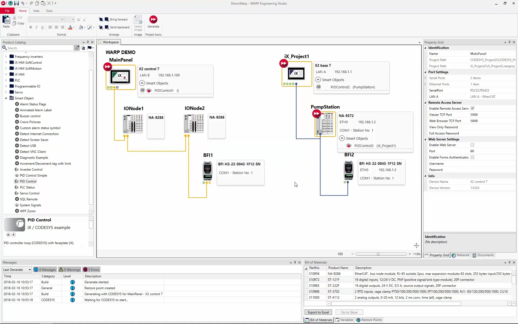Screen dimensions: 518x324
Task: Expand the Serial Ports property row
Action: pyautogui.click(x=425, y=78)
